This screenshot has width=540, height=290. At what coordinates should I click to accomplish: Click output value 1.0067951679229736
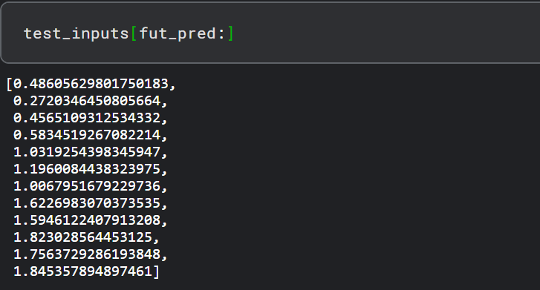[x=87, y=186]
